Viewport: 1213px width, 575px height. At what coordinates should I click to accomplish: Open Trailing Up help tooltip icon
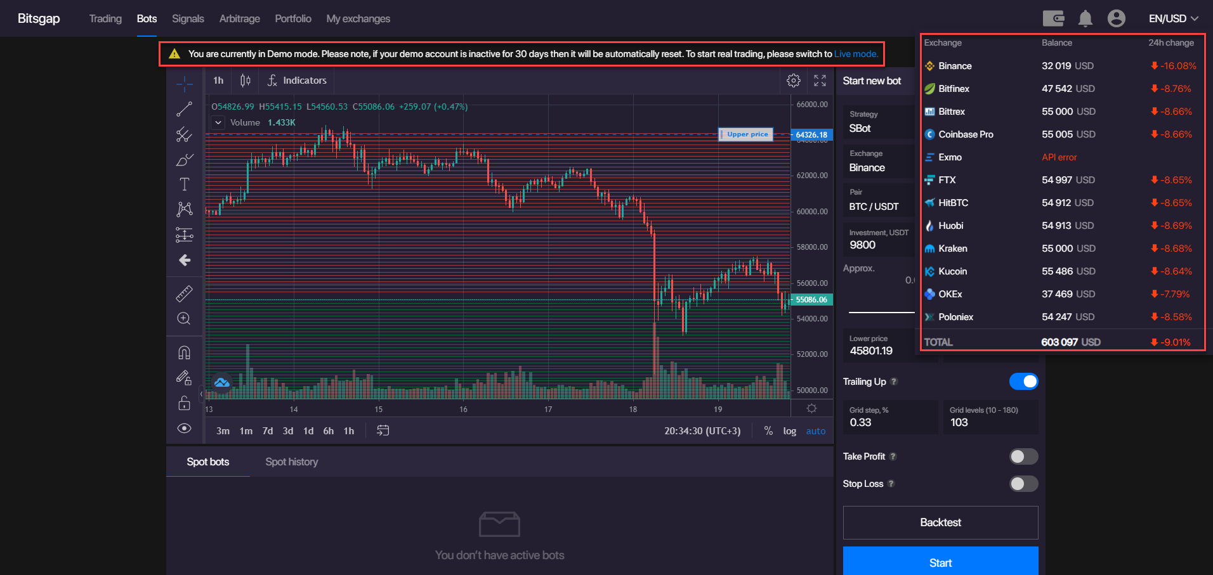[894, 382]
